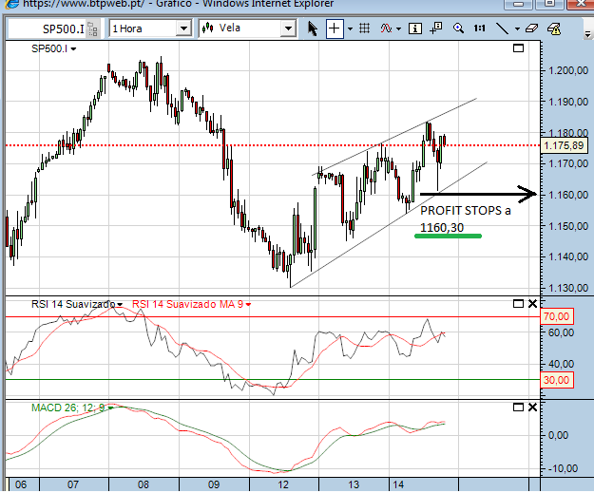
Task: Select the arrow pointer tool
Action: tap(312, 28)
